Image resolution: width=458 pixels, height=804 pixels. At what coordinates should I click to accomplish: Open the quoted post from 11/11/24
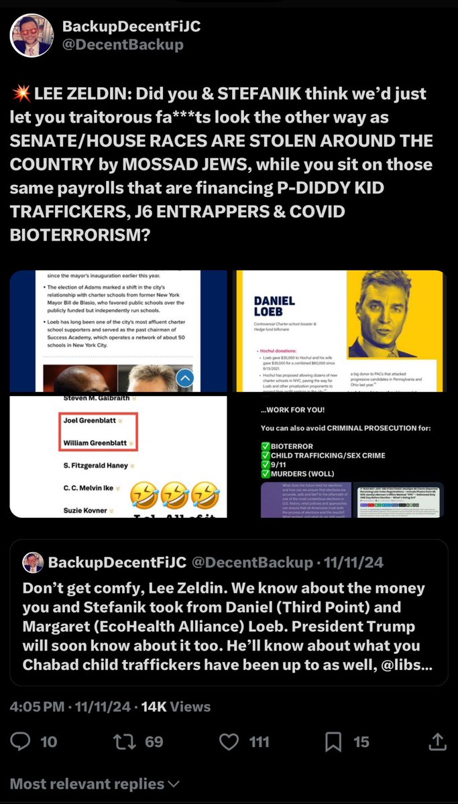[x=229, y=612]
